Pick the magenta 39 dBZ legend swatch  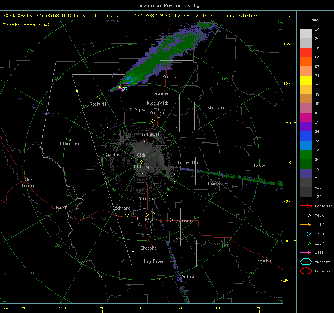tap(306, 117)
